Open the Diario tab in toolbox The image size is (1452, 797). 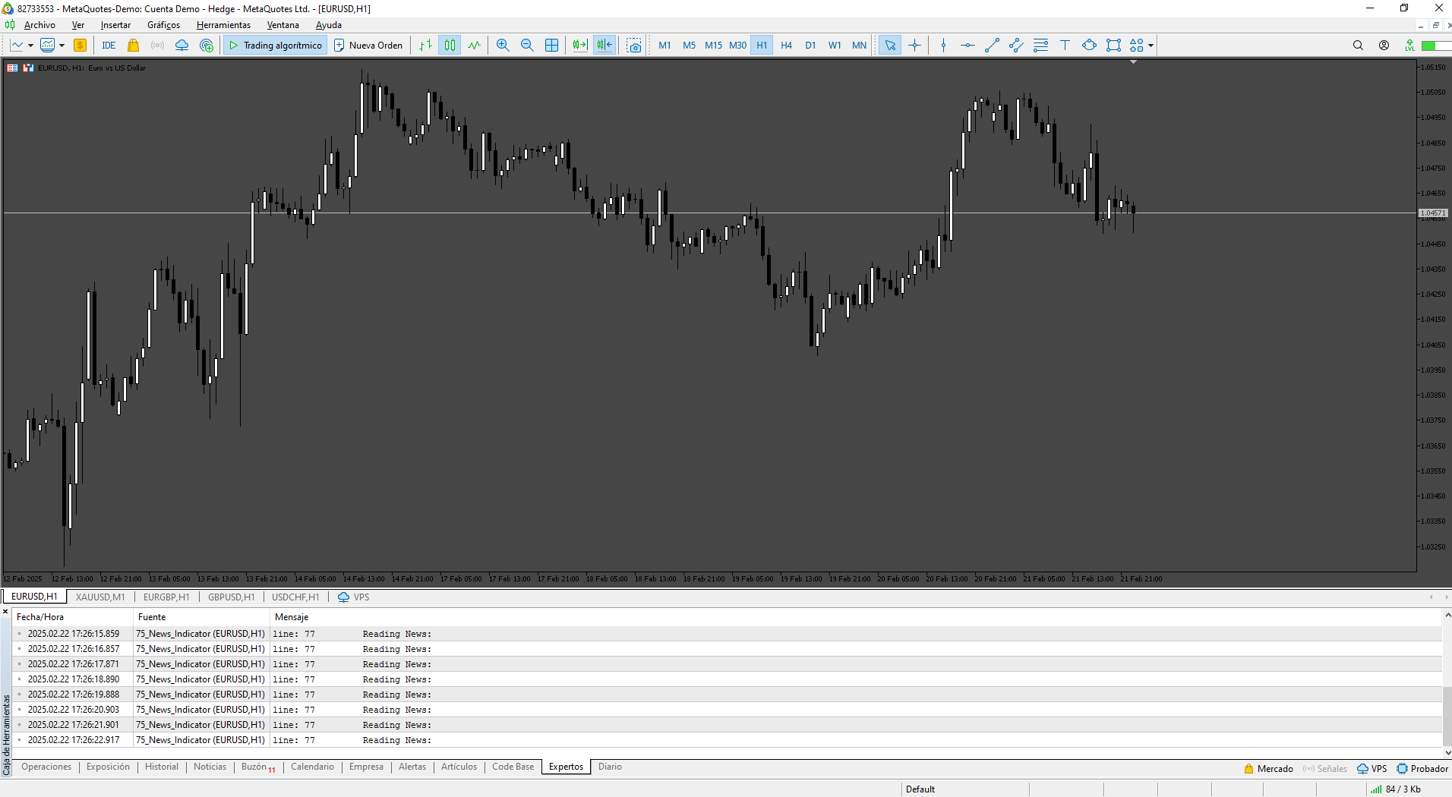(x=610, y=767)
